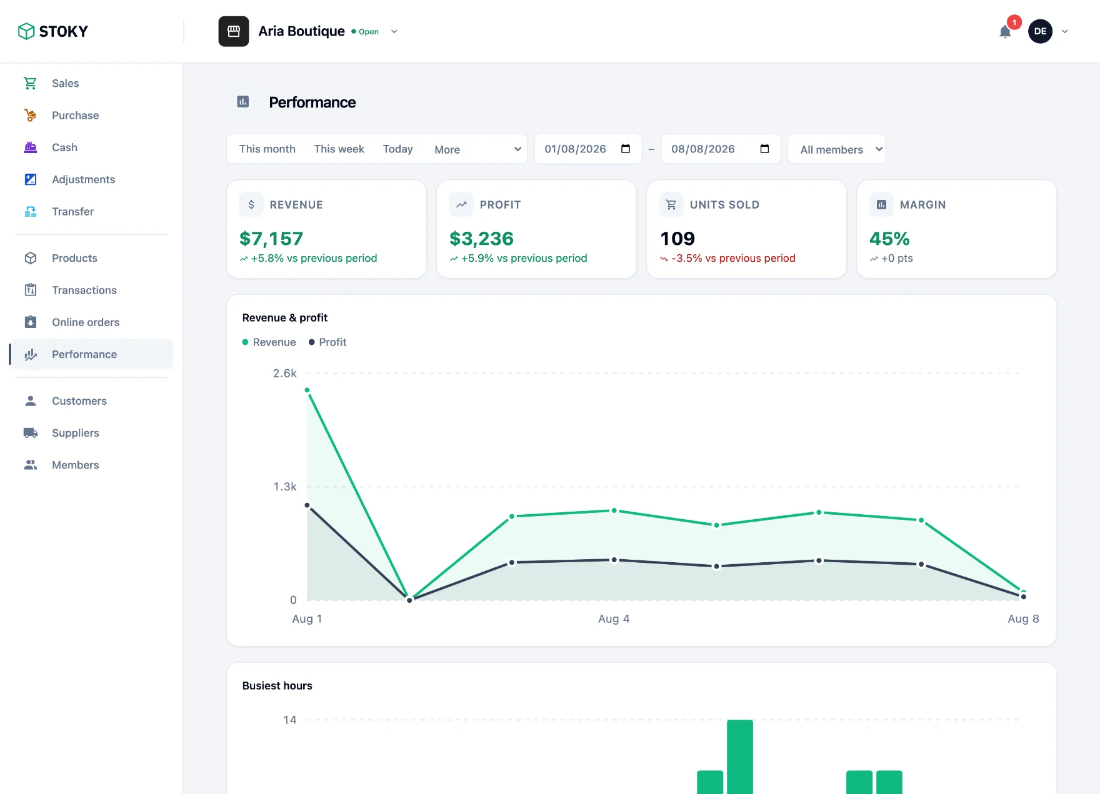Click the Performance chart icon in sidebar
This screenshot has height=794, width=1100.
[30, 354]
